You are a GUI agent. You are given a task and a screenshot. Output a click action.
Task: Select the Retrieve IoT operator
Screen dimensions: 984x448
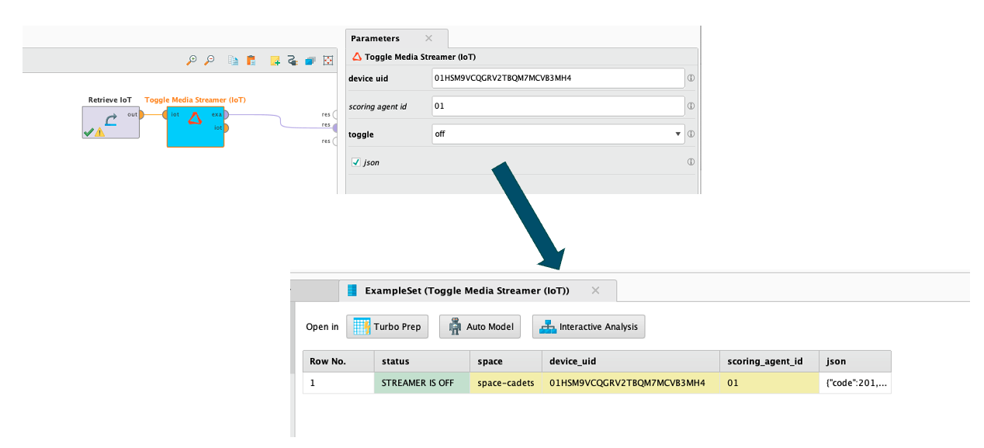point(110,121)
